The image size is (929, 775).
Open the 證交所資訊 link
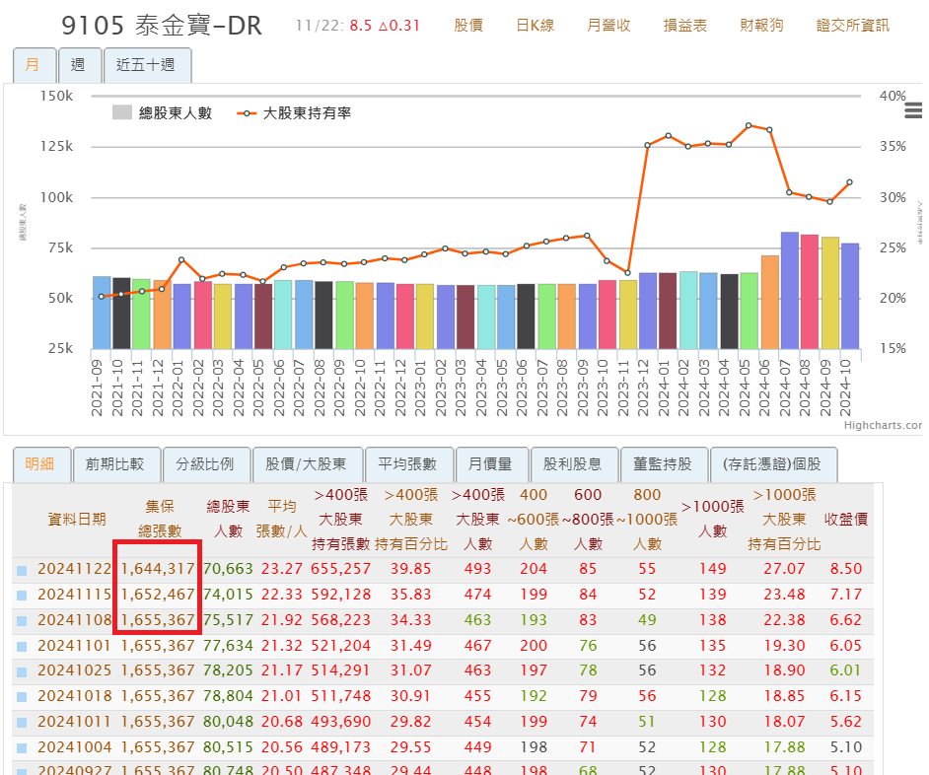(852, 26)
